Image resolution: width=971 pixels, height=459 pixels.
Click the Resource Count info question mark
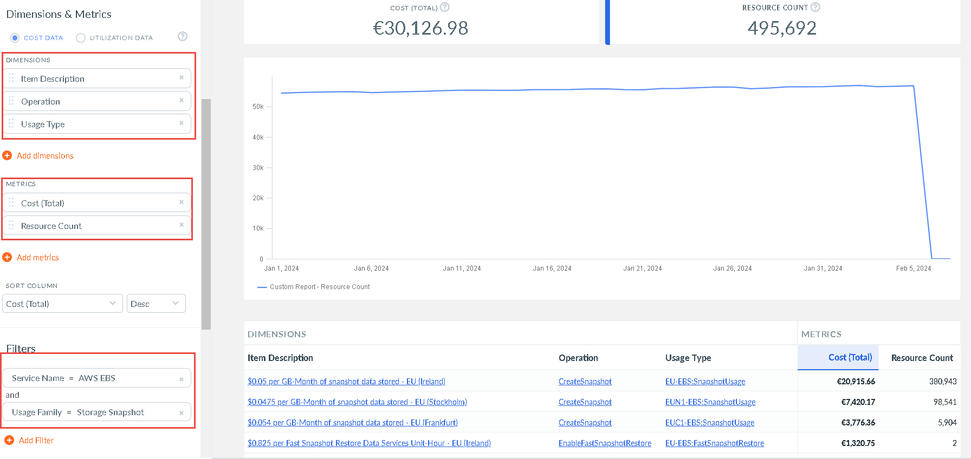pyautogui.click(x=815, y=7)
